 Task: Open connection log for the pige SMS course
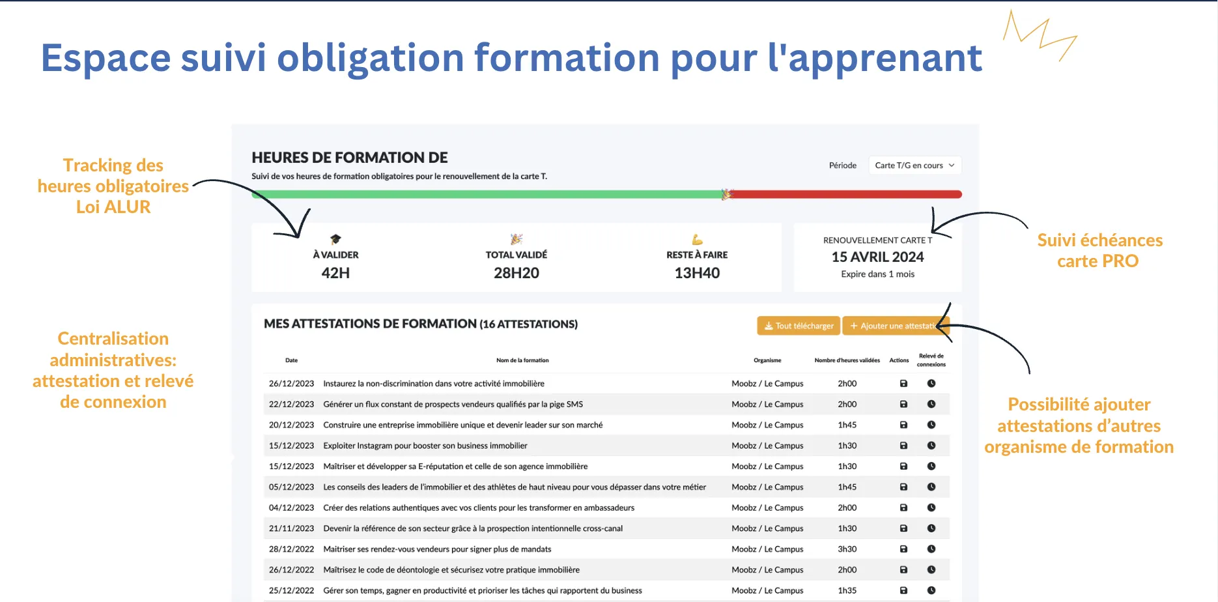coord(931,404)
